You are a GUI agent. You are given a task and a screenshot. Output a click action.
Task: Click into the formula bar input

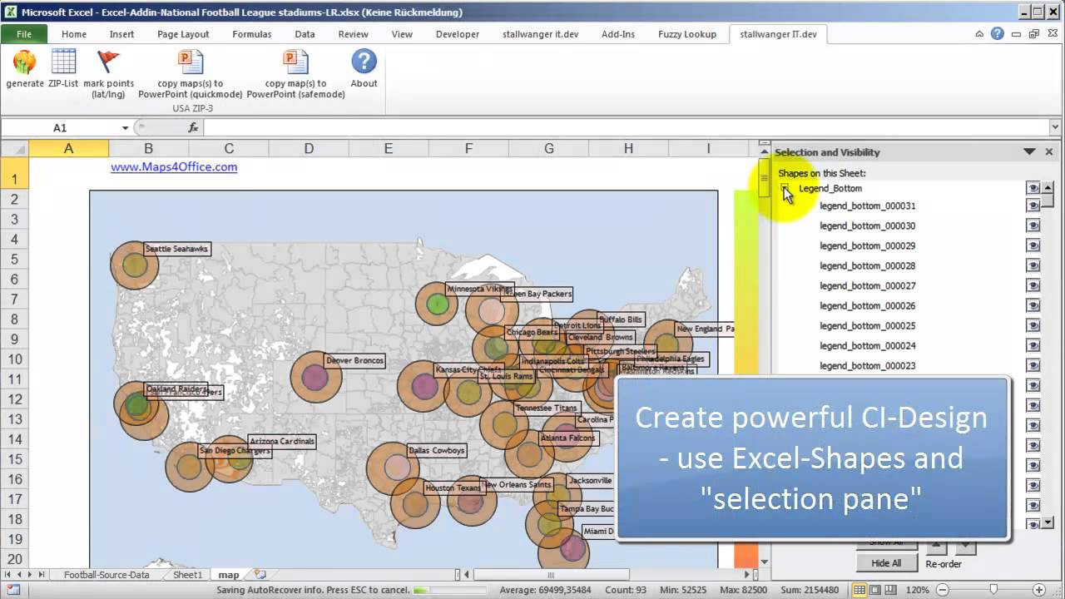pos(626,127)
